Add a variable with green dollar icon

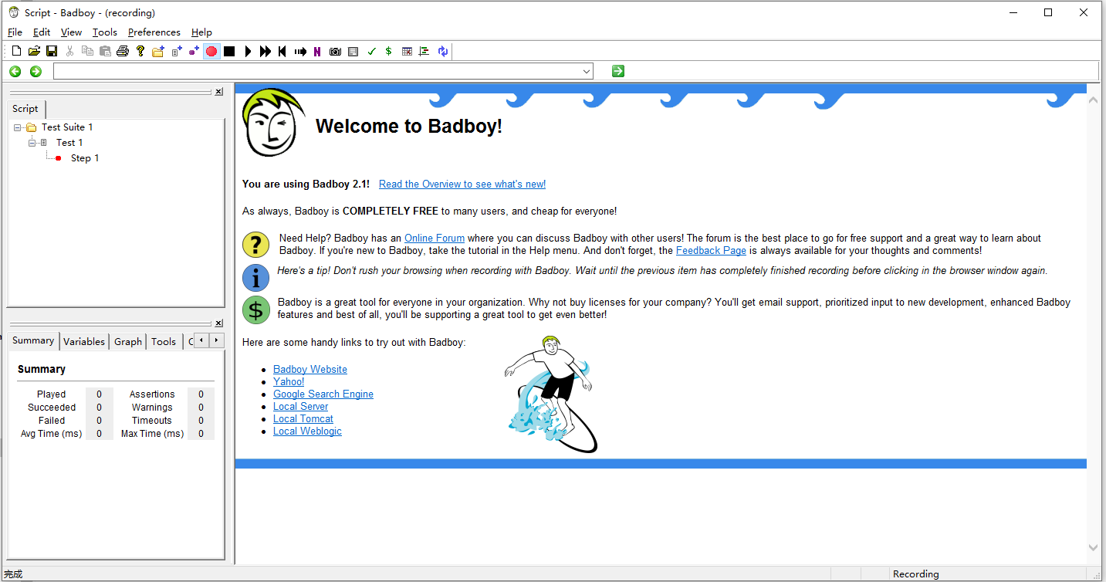pos(388,52)
